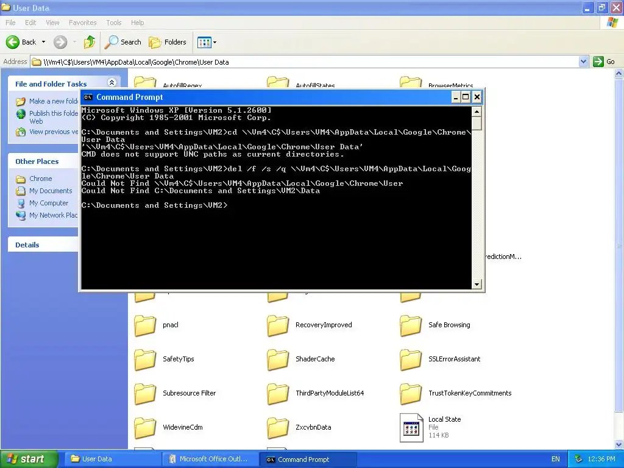Click the Make a new folder icon
Image resolution: width=624 pixels, height=468 pixels.
pyautogui.click(x=21, y=102)
